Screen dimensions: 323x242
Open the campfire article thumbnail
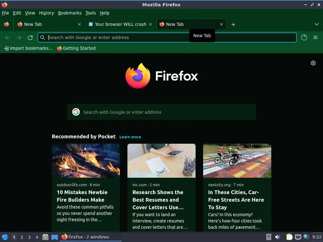click(86, 161)
